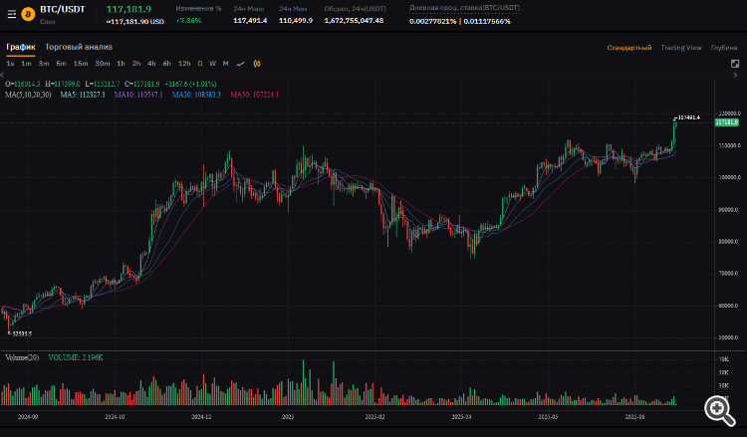Choose the W weekly interval
Screen dimensions: 747x437
click(x=212, y=63)
